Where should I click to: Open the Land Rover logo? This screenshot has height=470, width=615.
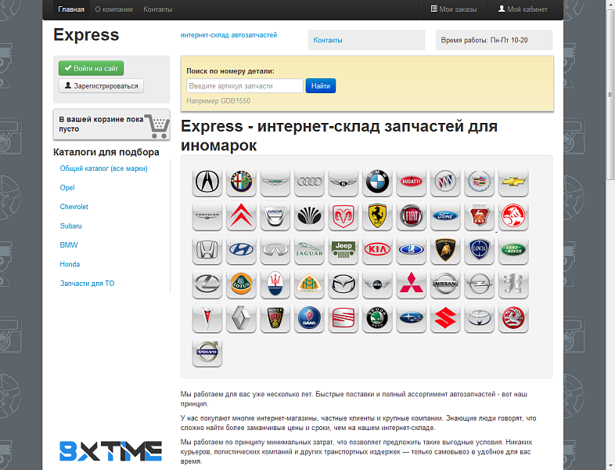[x=513, y=250]
